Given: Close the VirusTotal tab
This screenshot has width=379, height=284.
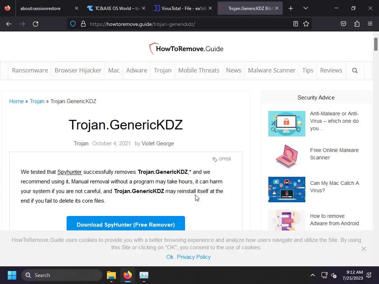Looking at the screenshot, I should coord(210,8).
